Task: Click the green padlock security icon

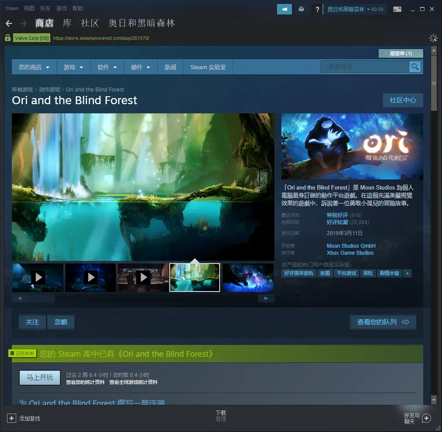Action: 8,38
